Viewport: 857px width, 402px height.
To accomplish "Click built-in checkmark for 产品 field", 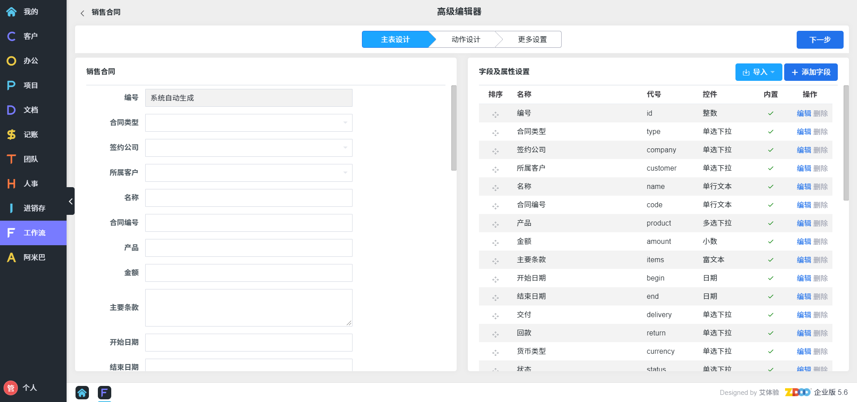I will point(770,223).
